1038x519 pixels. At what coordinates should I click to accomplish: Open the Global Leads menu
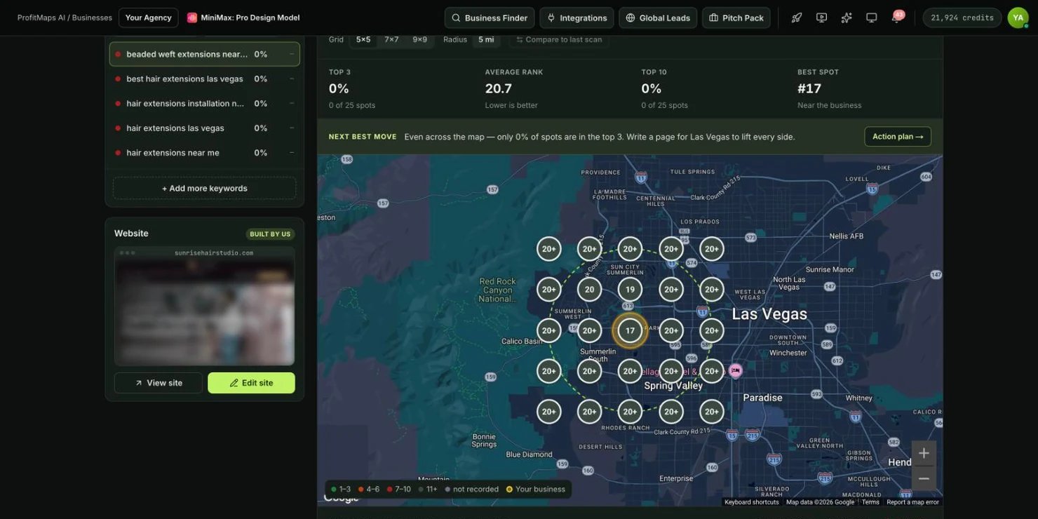pos(658,18)
